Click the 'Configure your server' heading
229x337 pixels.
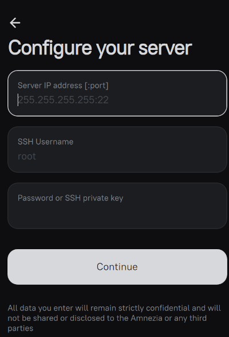click(x=100, y=48)
